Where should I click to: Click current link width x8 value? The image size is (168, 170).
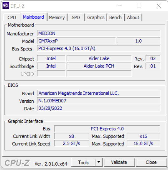(x=71, y=136)
